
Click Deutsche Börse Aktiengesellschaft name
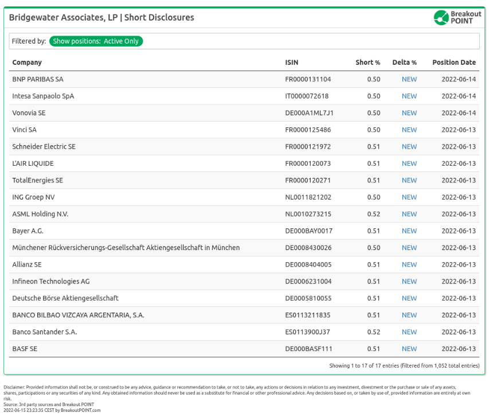pos(65,298)
